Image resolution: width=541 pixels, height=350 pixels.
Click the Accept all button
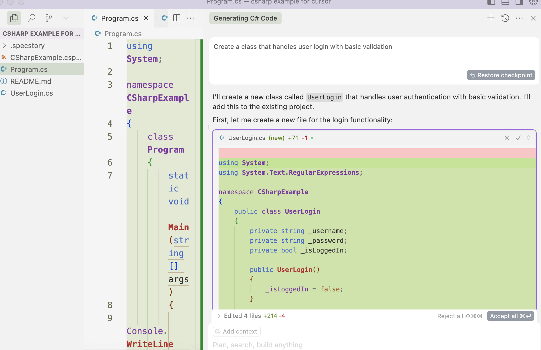coord(510,316)
